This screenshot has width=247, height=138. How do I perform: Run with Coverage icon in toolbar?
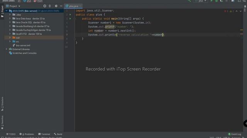pyautogui.click(x=222, y=1)
